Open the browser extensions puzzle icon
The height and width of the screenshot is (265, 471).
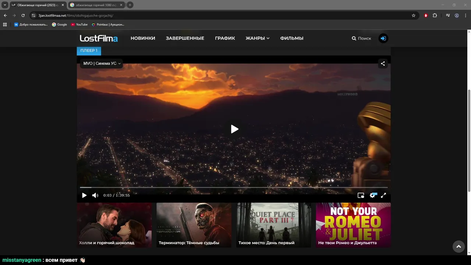(435, 15)
